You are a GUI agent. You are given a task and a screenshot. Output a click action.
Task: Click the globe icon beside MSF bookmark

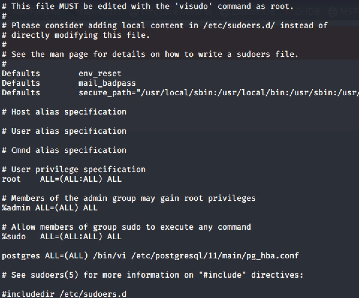(x=332, y=12)
